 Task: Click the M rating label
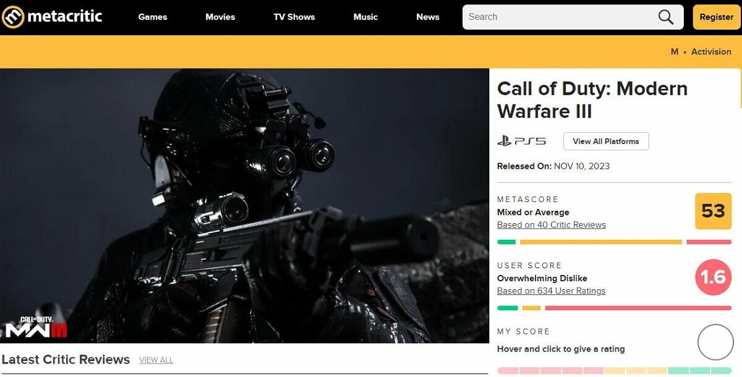tap(675, 52)
